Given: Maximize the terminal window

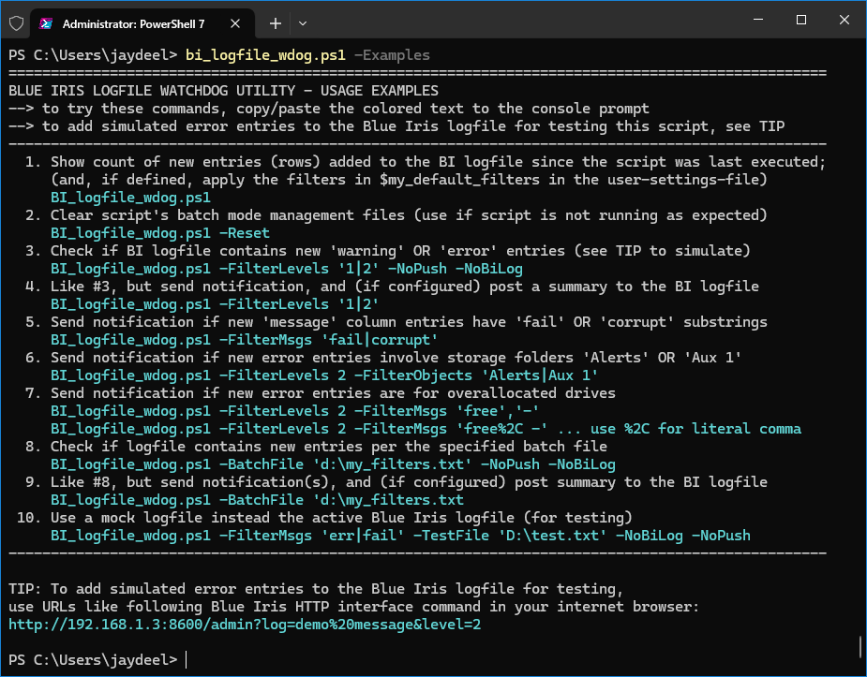Looking at the screenshot, I should 801,20.
